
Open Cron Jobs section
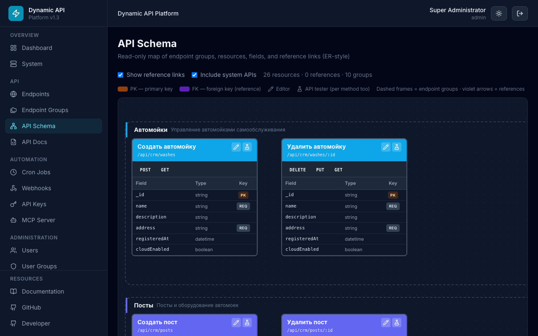coord(53,172)
